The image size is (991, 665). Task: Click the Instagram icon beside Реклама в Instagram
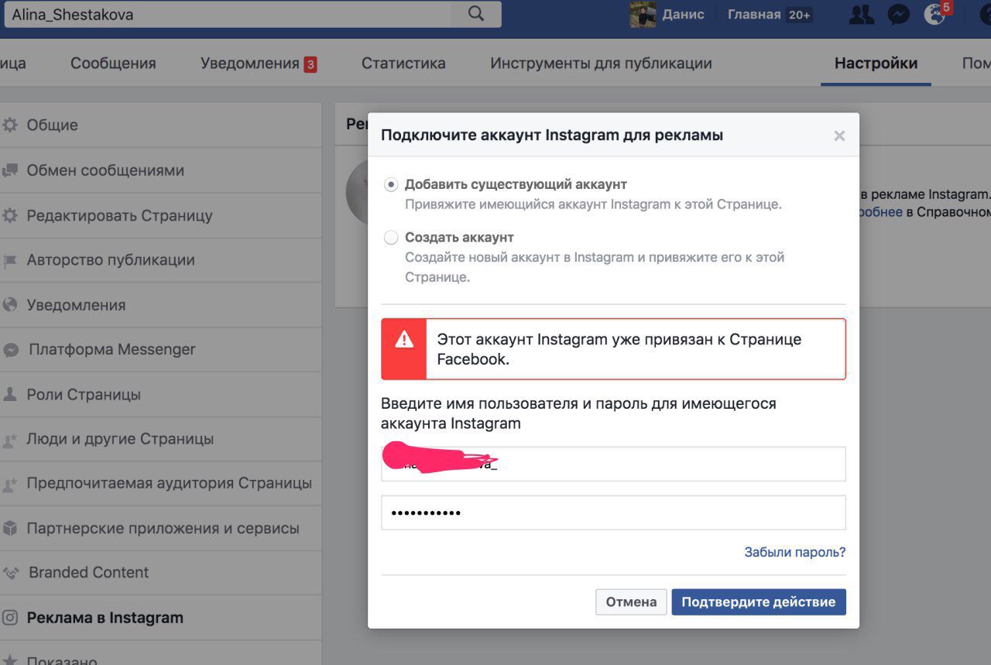tap(10, 618)
